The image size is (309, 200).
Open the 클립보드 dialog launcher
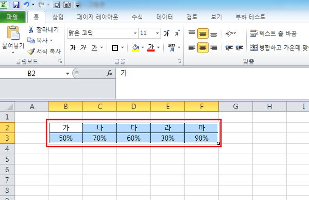pyautogui.click(x=60, y=61)
